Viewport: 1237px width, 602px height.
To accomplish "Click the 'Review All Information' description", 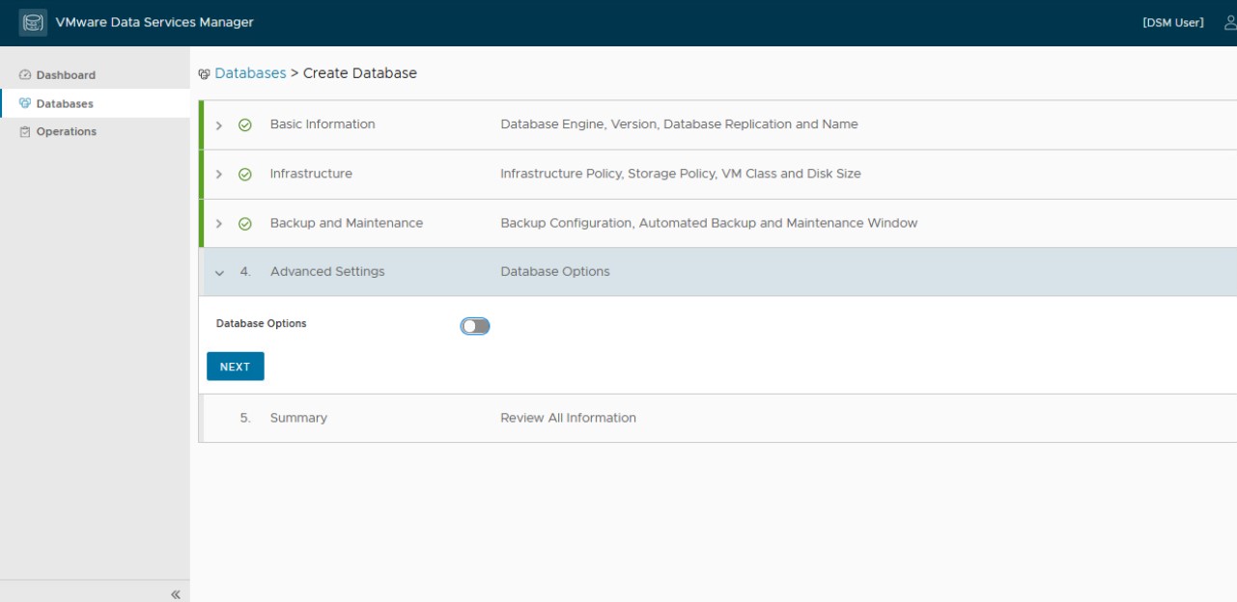I will click(568, 418).
